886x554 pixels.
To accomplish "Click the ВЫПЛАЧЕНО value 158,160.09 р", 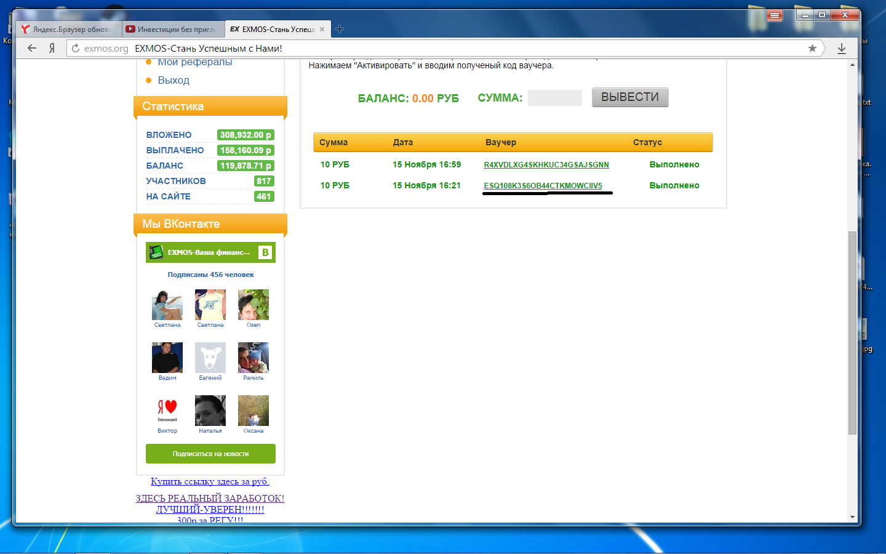I will click(245, 150).
